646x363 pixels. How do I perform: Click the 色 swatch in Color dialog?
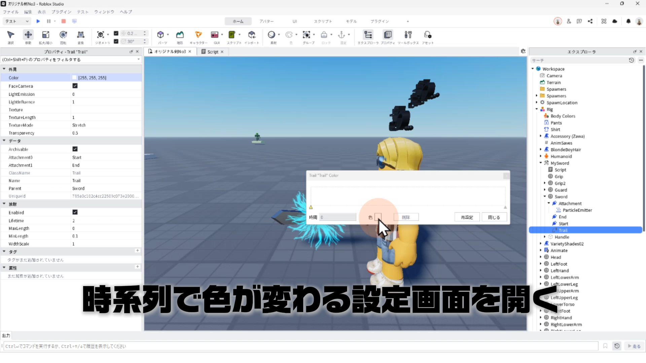[378, 217]
